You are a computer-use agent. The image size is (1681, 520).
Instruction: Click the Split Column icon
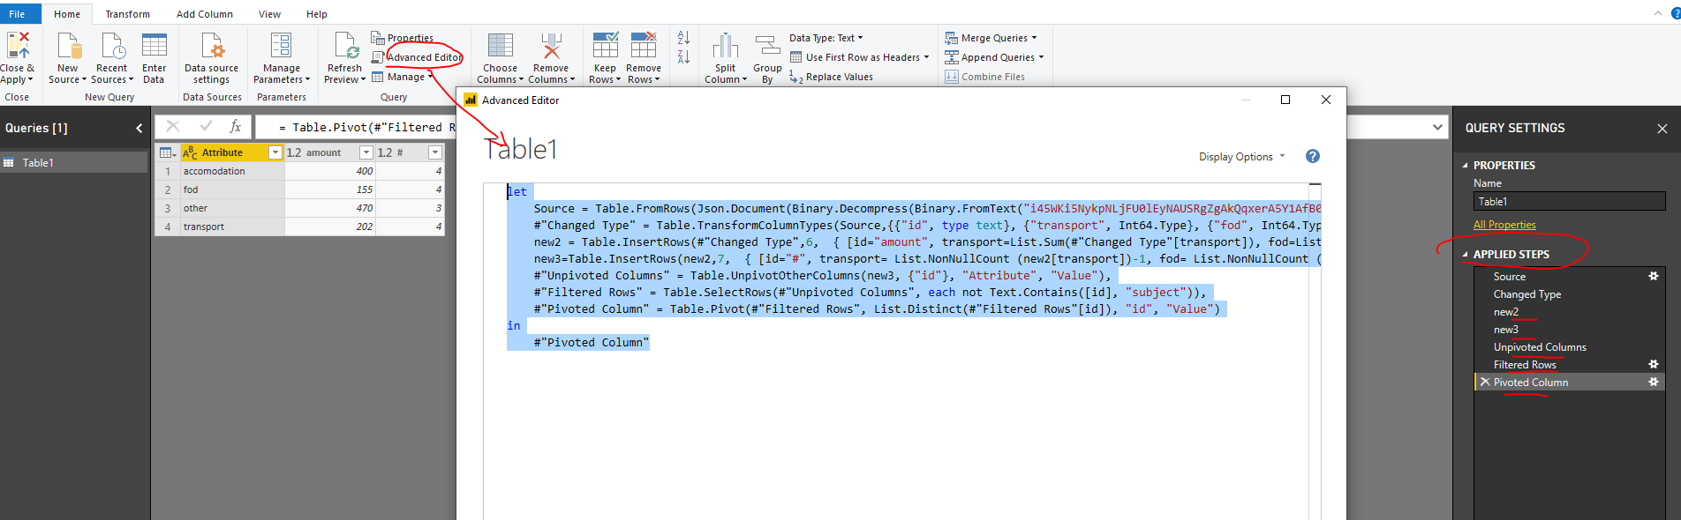click(x=726, y=46)
